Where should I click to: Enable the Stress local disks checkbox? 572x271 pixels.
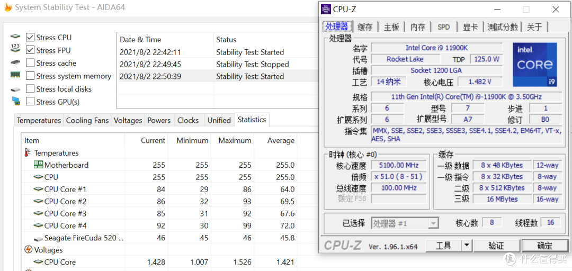[30, 88]
